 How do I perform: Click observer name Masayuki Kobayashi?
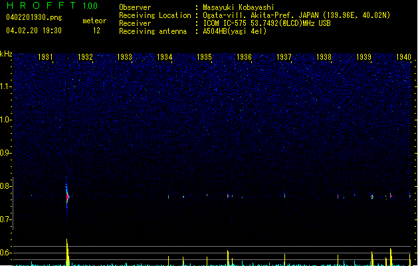pos(239,7)
